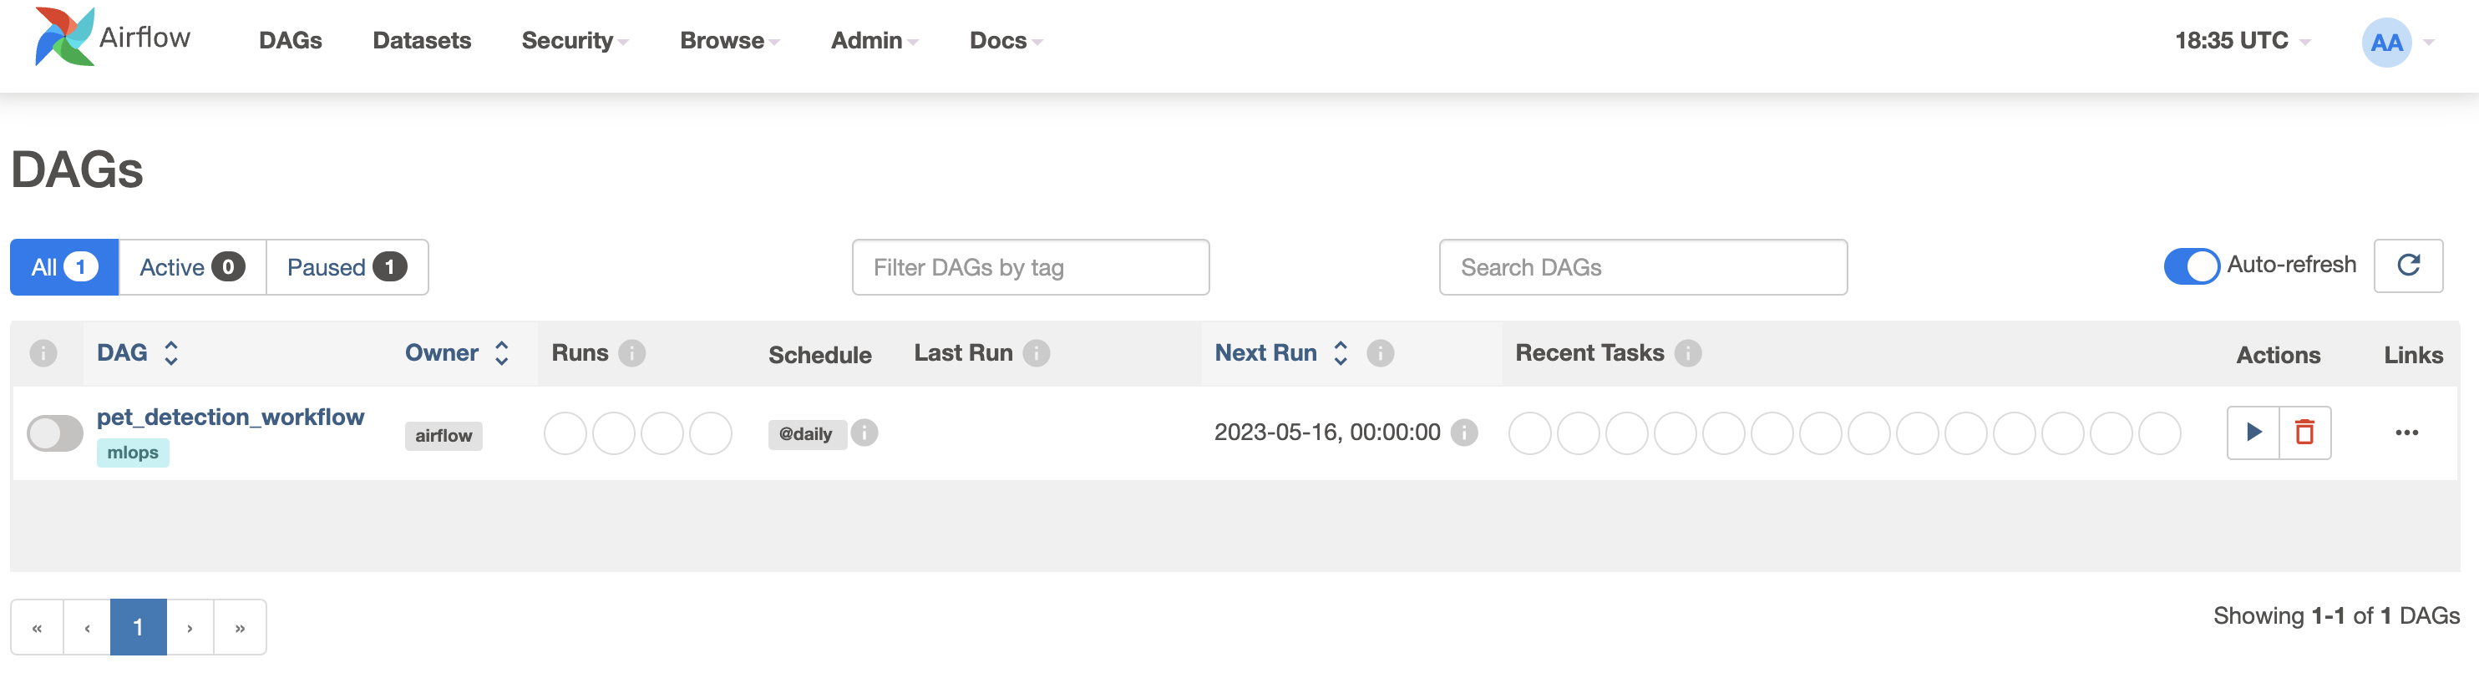Open the pet_detection_workflow DAG link
Screen dimensions: 2479x673
(x=230, y=417)
